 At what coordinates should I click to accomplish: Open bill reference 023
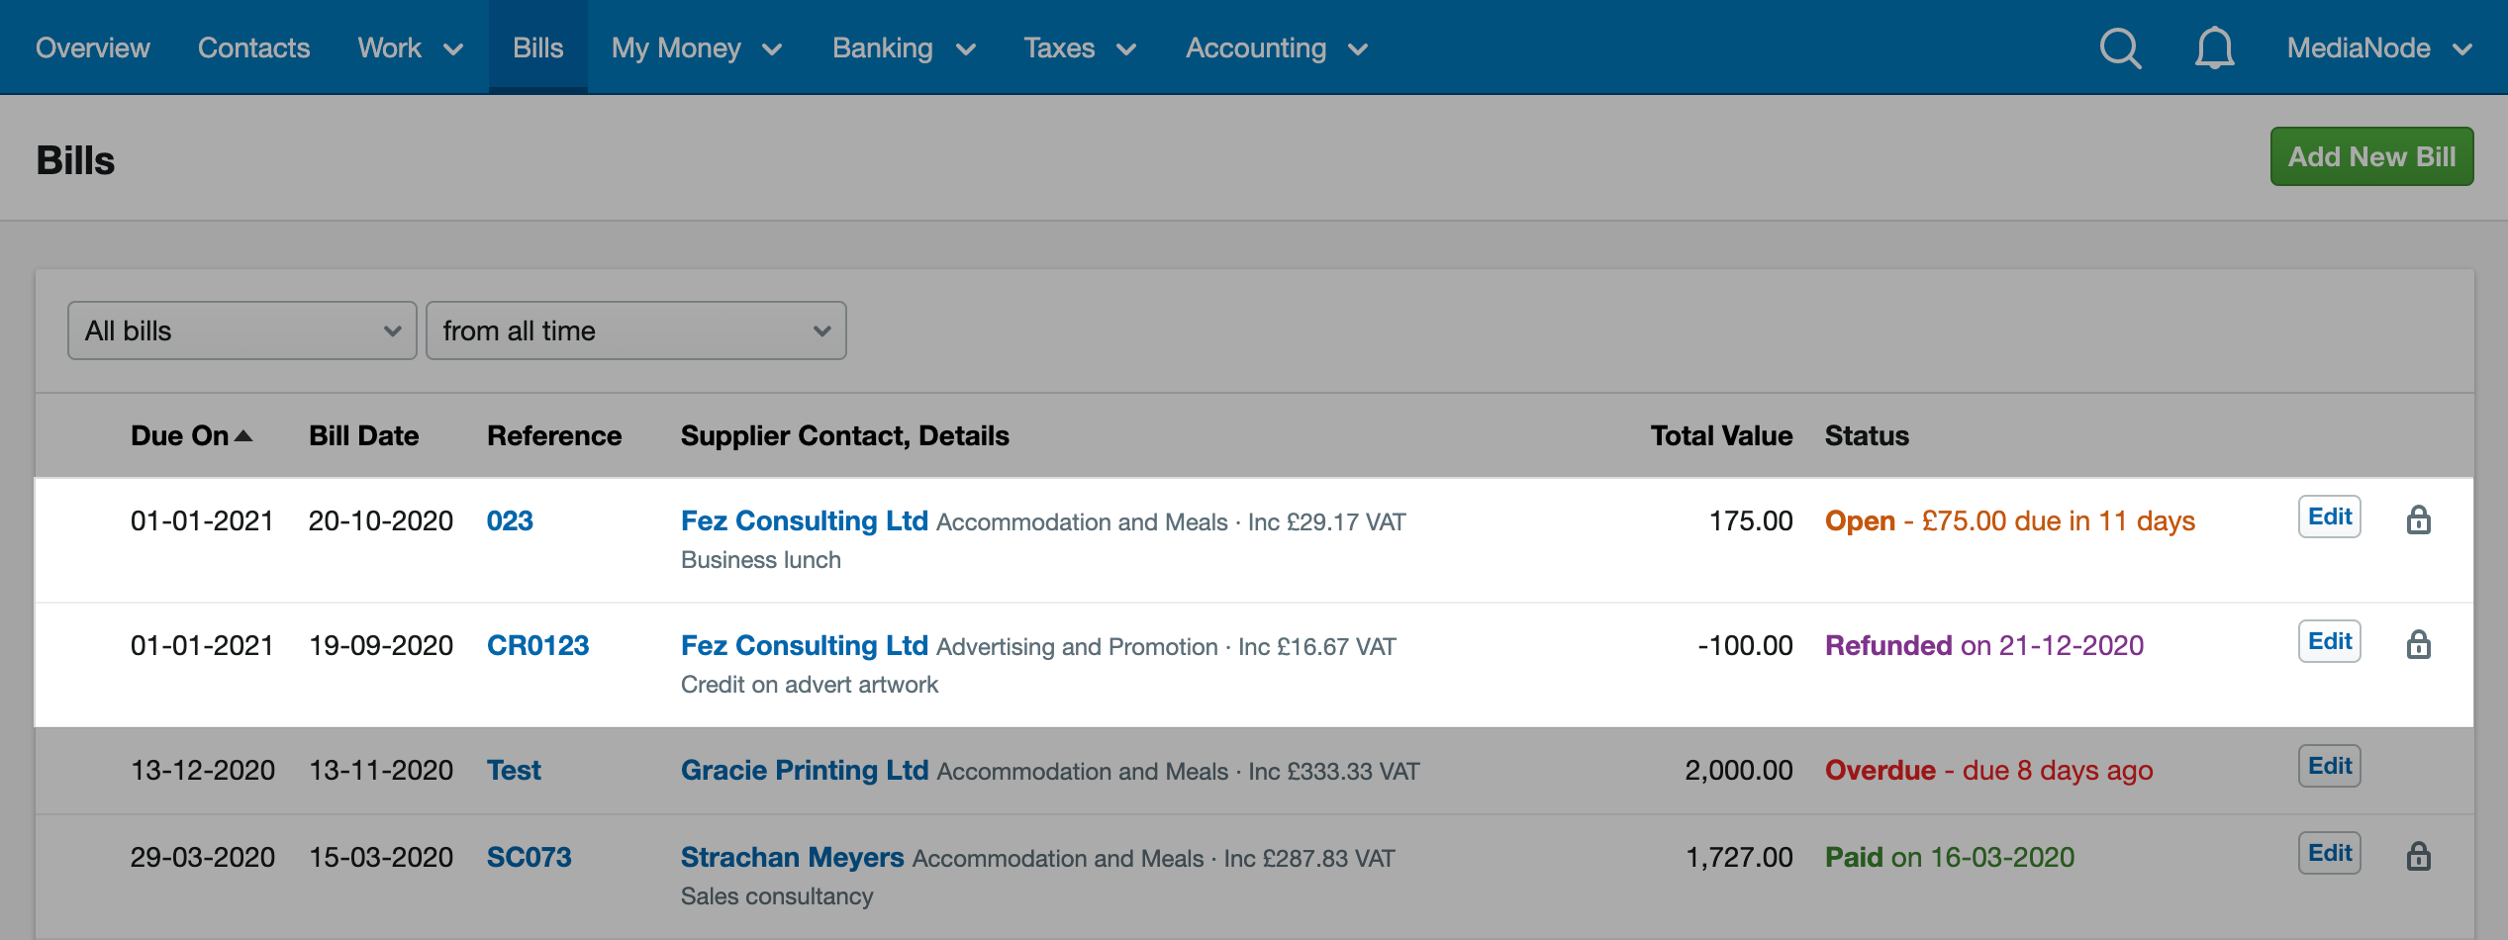tap(511, 520)
